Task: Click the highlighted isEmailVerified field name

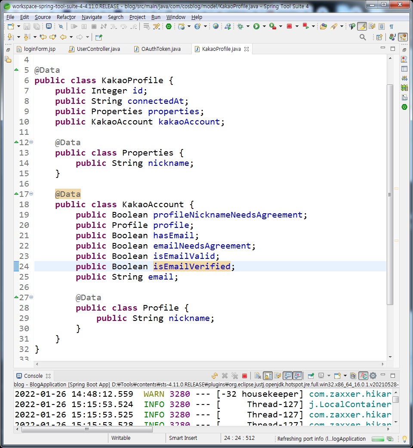Action: click(191, 266)
